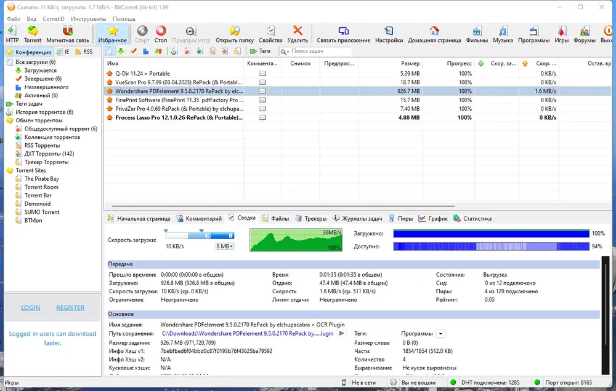Click the green speed graph thumbnail
Image resolution: width=616 pixels, height=391 pixels.
click(296, 240)
